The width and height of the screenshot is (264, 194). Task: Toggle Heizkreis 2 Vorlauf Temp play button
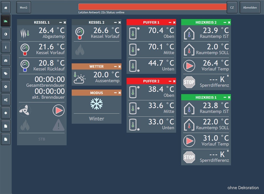point(189,66)
